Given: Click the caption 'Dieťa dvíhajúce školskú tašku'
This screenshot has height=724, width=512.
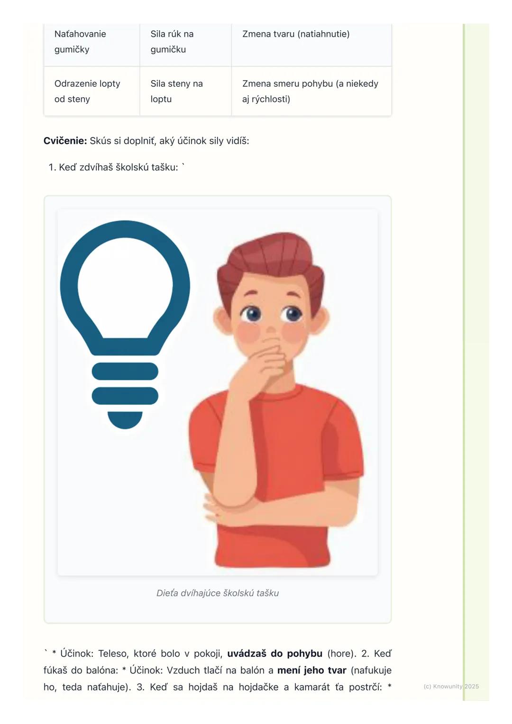Looking at the screenshot, I should pyautogui.click(x=218, y=593).
